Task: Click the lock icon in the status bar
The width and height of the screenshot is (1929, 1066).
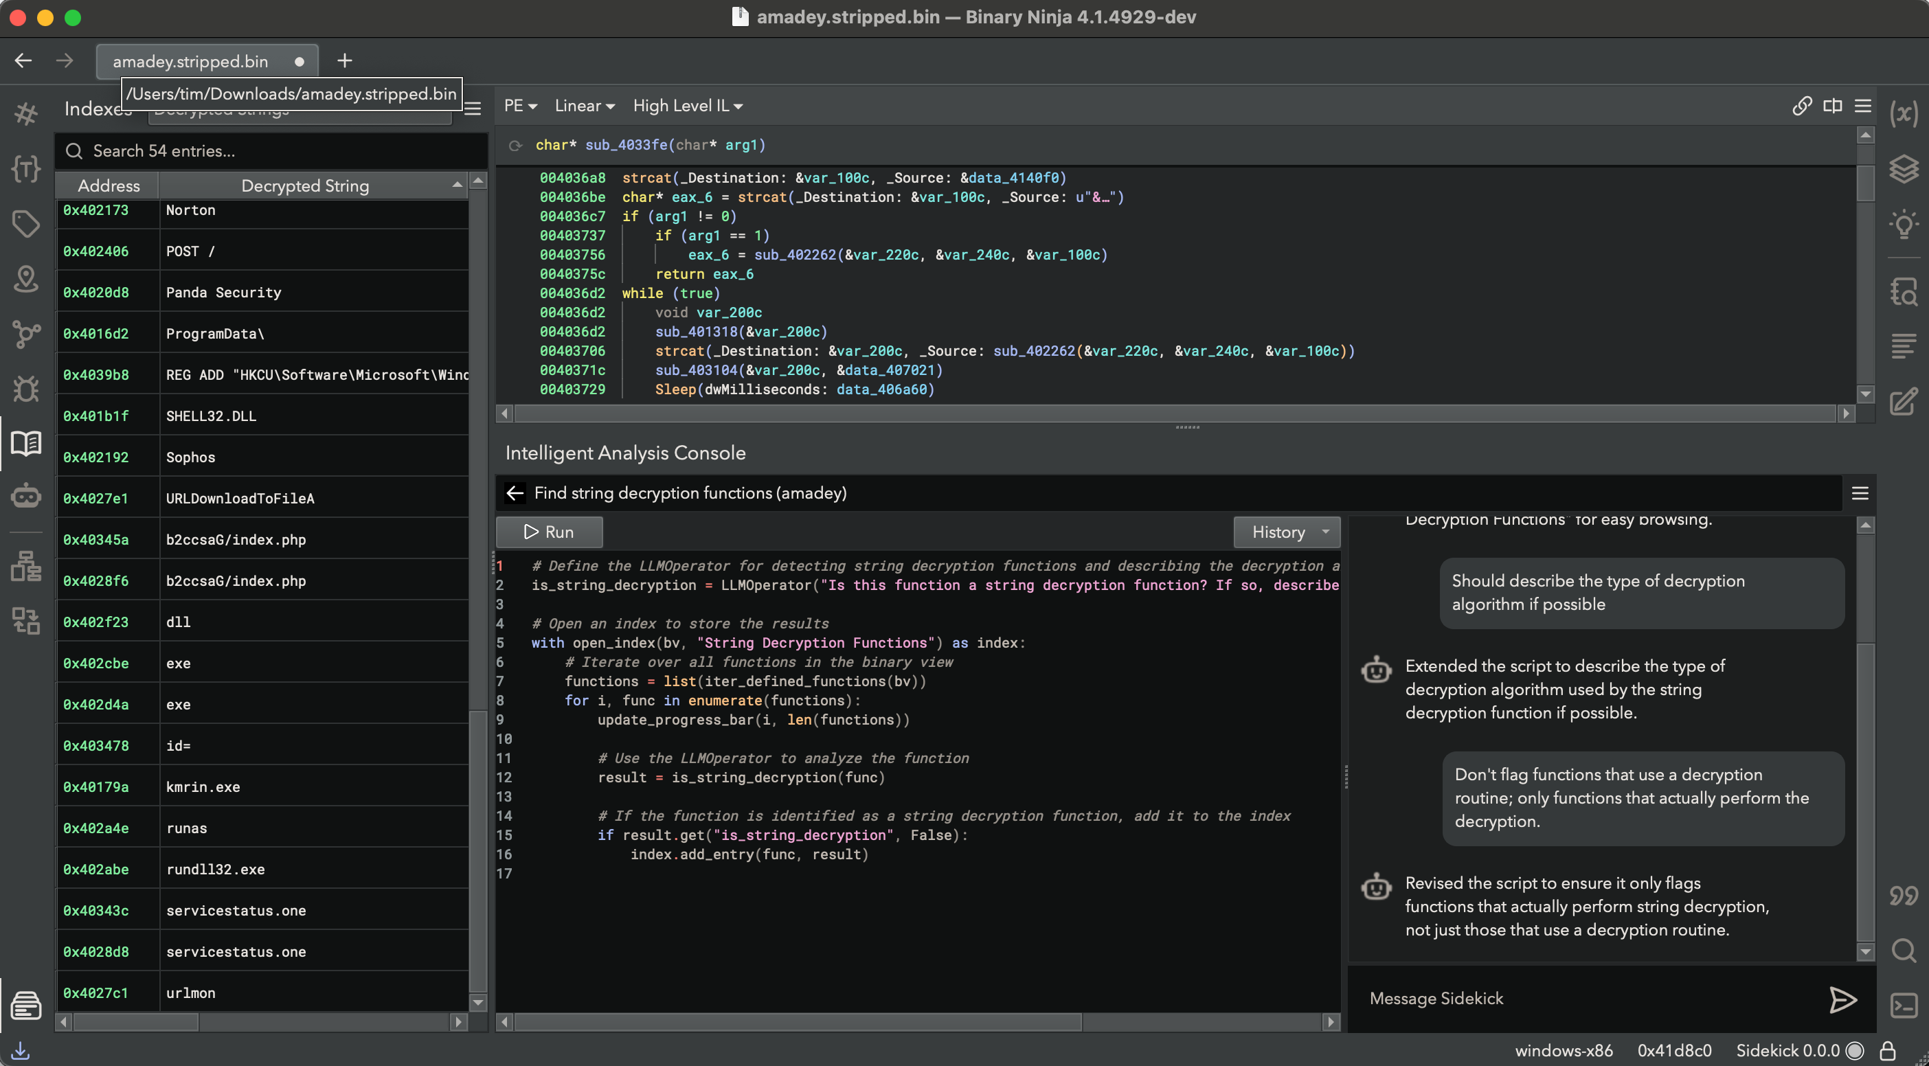Action: pyautogui.click(x=1887, y=1050)
